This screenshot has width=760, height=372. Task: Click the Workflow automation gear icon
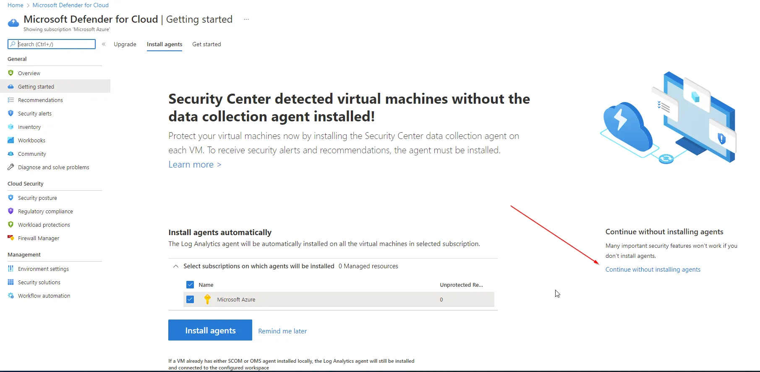[x=11, y=296]
